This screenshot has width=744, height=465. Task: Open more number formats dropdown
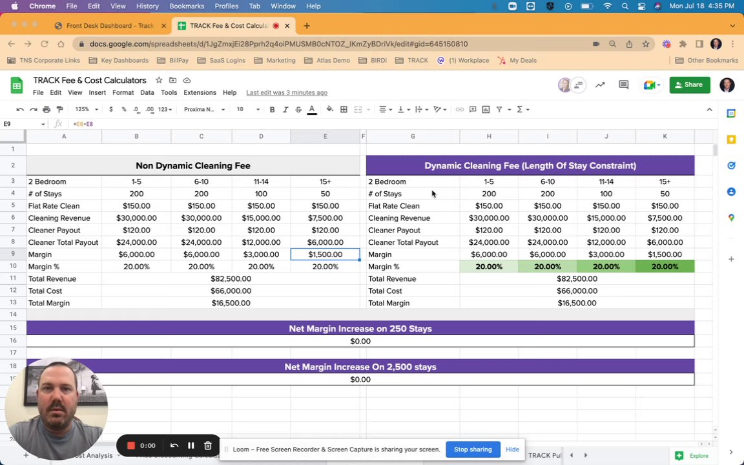[165, 110]
